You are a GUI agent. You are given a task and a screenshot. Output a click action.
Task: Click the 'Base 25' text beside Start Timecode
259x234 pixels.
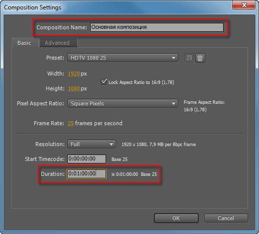tap(120, 159)
